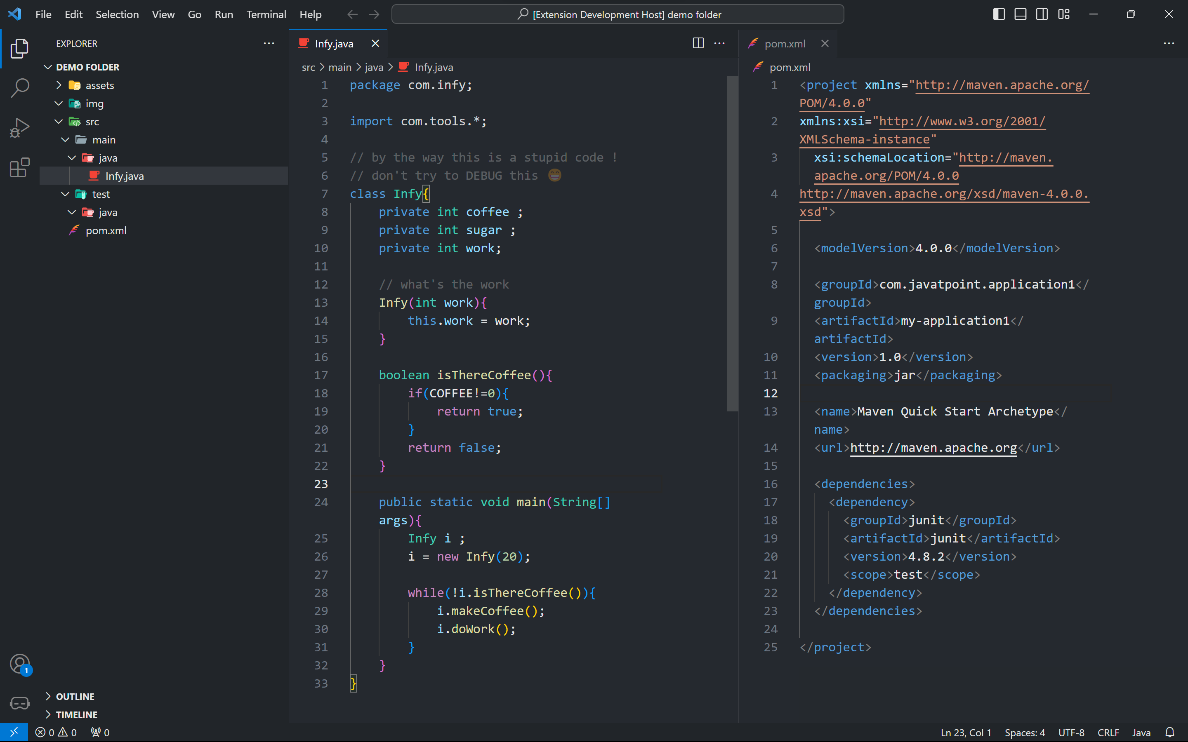
Task: Open the Search view in activity bar
Action: pos(20,88)
